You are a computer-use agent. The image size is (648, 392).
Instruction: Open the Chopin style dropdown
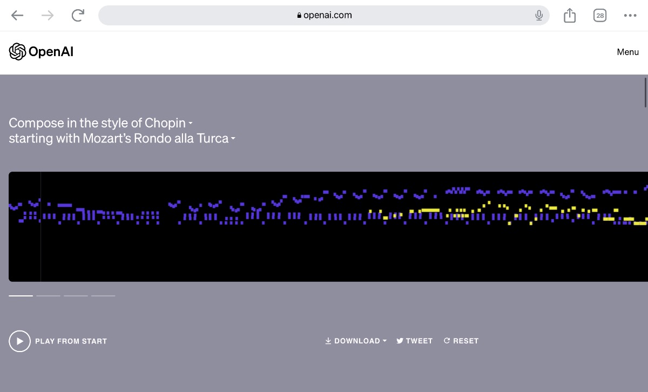point(169,123)
